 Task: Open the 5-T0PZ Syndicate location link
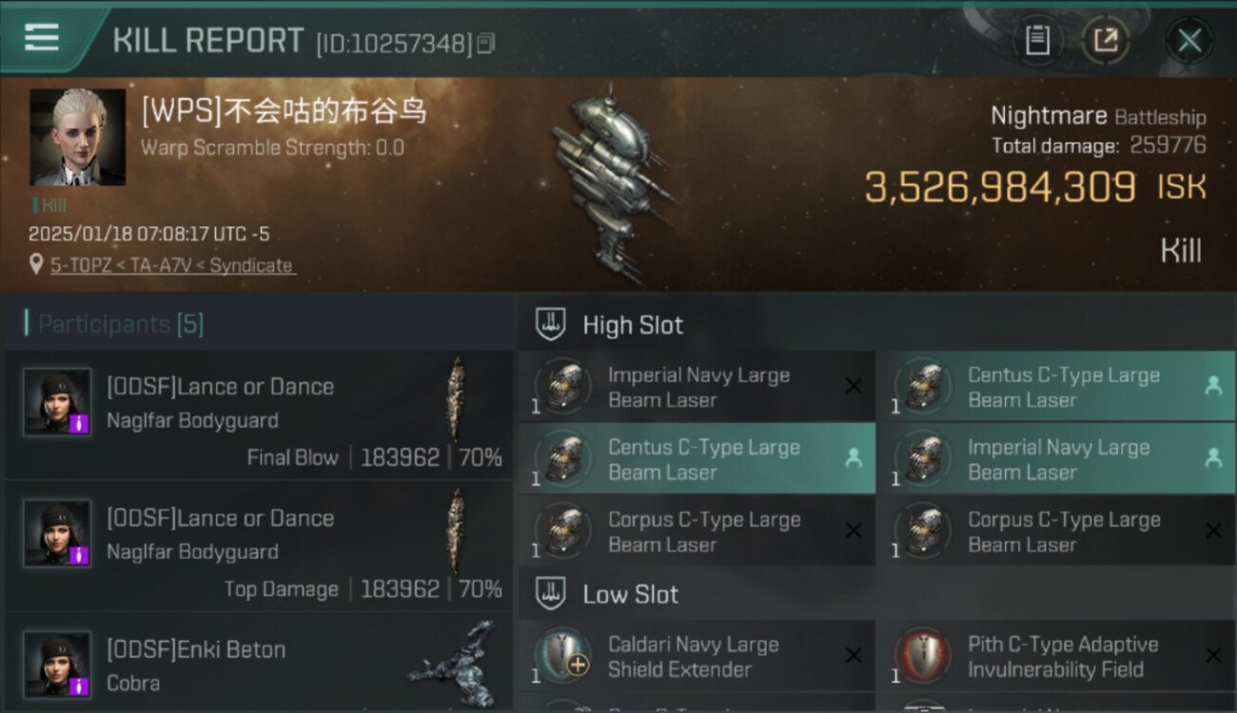[171, 265]
